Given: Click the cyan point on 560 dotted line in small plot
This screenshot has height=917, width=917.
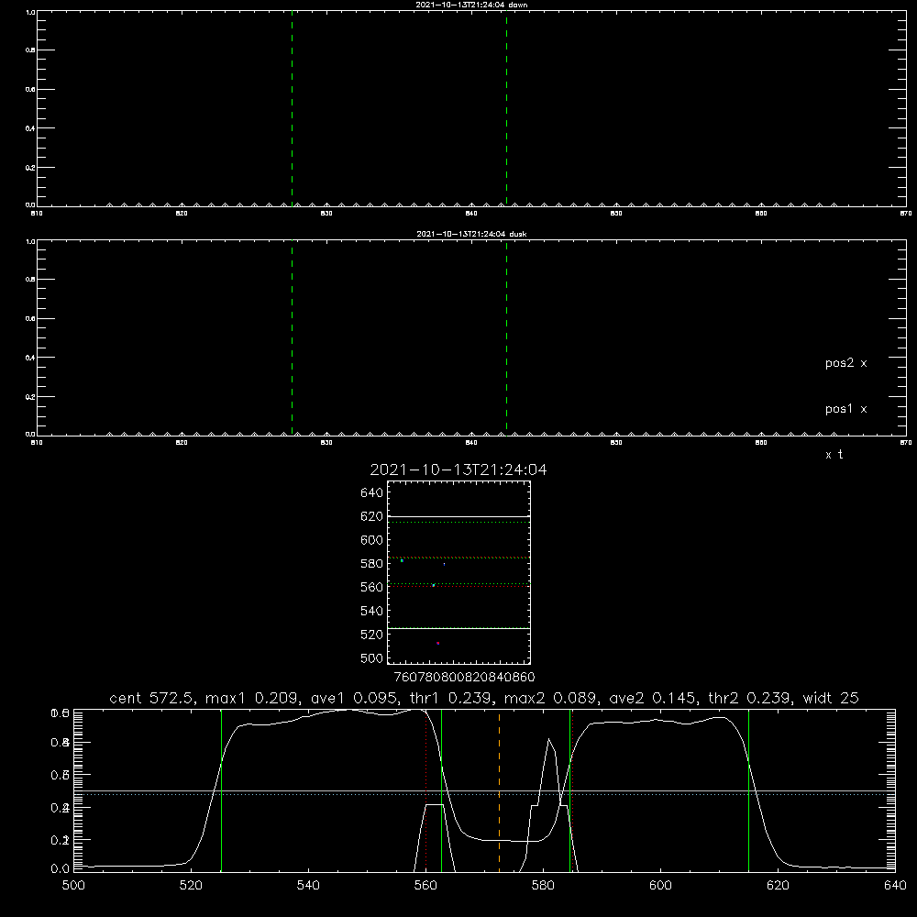Looking at the screenshot, I should 434,585.
